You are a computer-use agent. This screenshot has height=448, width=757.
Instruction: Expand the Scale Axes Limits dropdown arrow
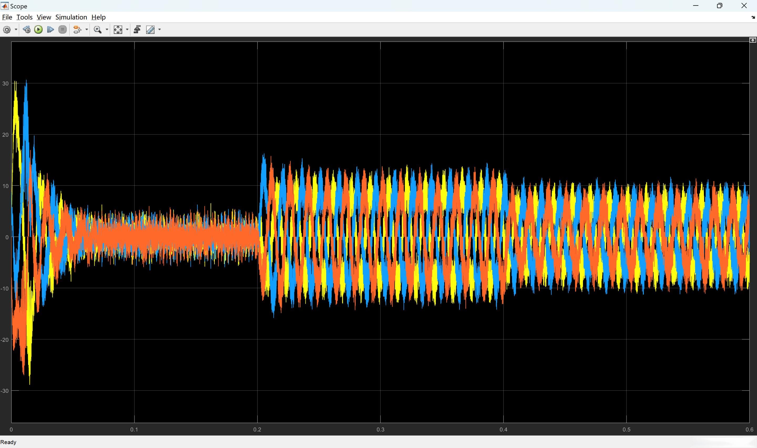coord(127,30)
